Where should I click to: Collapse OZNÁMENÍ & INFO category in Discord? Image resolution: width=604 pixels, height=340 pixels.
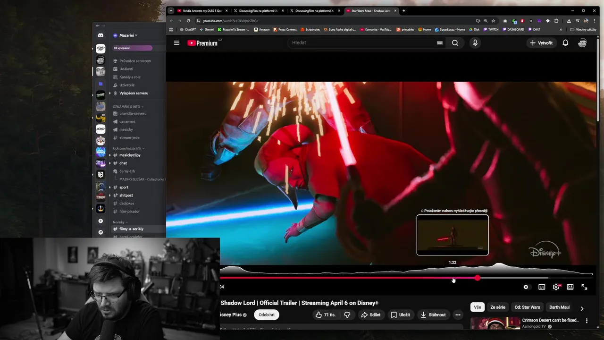(x=128, y=107)
